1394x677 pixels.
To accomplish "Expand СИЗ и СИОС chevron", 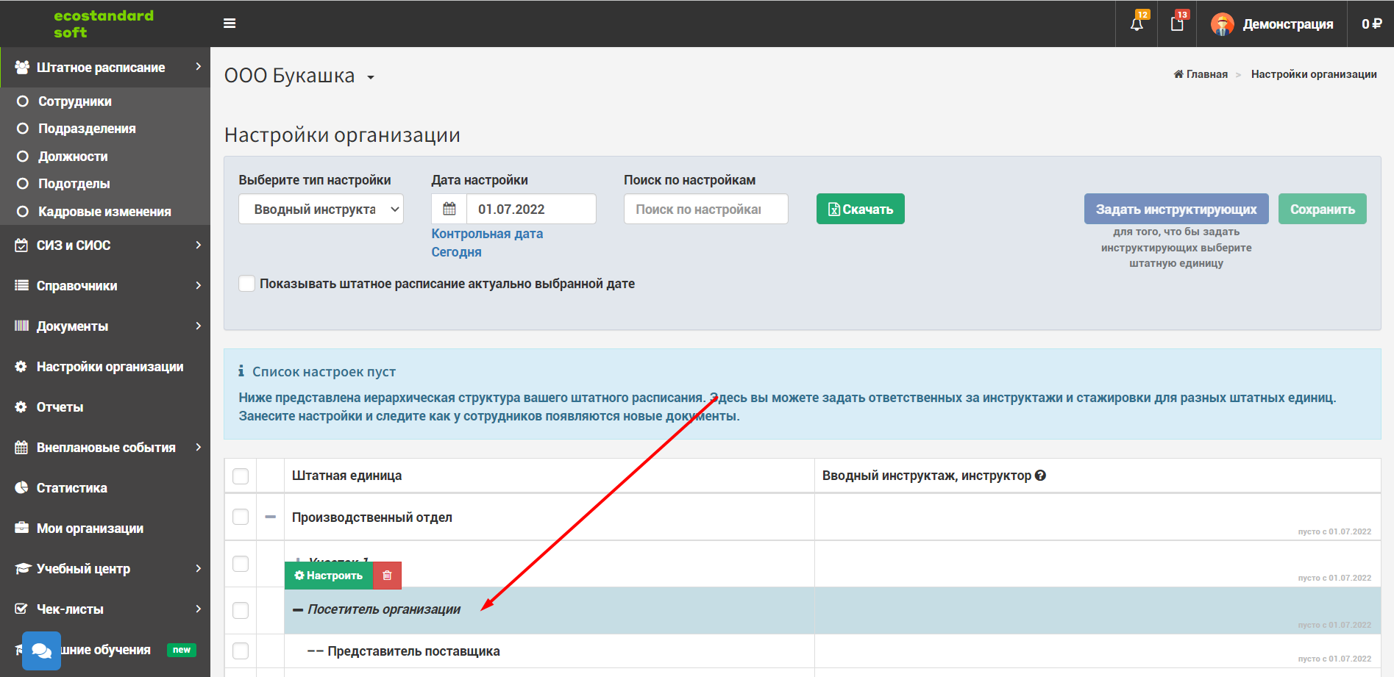I will pos(199,245).
